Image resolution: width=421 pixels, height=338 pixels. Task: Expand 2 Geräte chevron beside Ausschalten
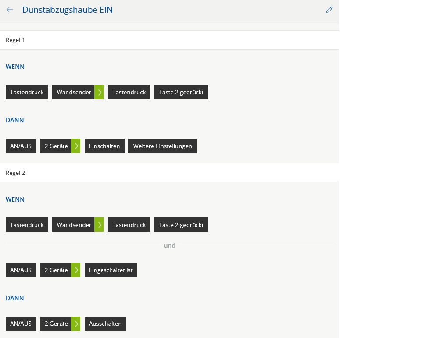click(76, 324)
